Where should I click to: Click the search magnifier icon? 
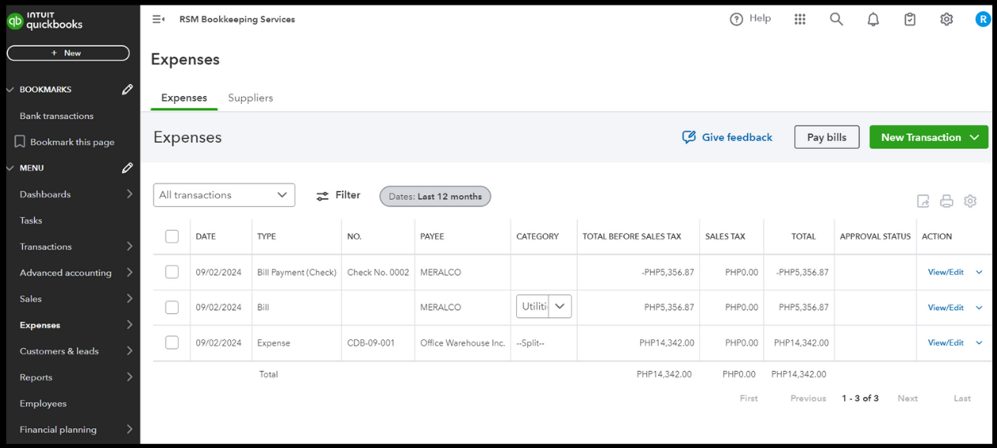[x=836, y=20]
